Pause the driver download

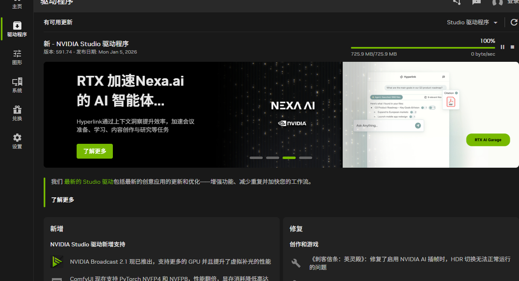click(503, 47)
